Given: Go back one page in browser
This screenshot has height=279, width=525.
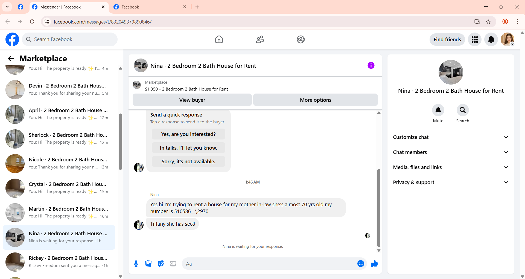Looking at the screenshot, I should (8, 22).
